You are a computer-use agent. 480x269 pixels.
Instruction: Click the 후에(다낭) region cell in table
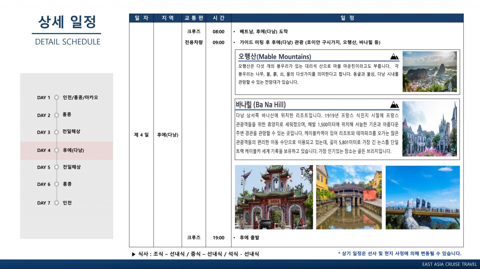pos(168,135)
